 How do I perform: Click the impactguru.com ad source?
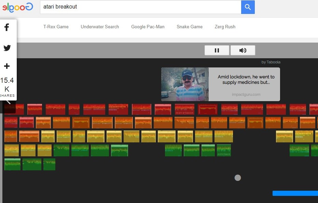click(x=246, y=94)
